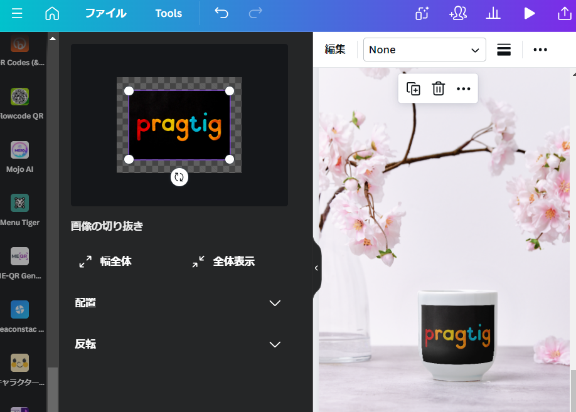This screenshot has height=412, width=576.
Task: Click the pragtig logo crop preview
Action: pyautogui.click(x=179, y=125)
